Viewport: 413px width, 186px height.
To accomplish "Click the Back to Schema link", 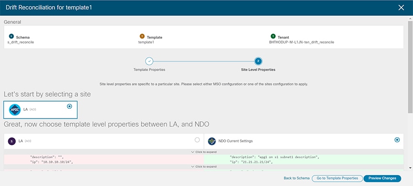I will pos(296,178).
